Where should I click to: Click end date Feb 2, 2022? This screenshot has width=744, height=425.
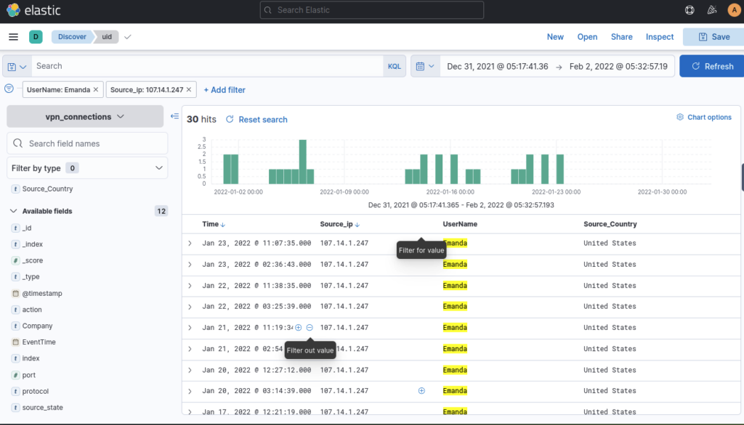[618, 66]
